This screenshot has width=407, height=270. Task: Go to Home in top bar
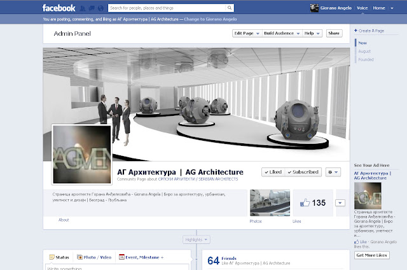pos(379,8)
